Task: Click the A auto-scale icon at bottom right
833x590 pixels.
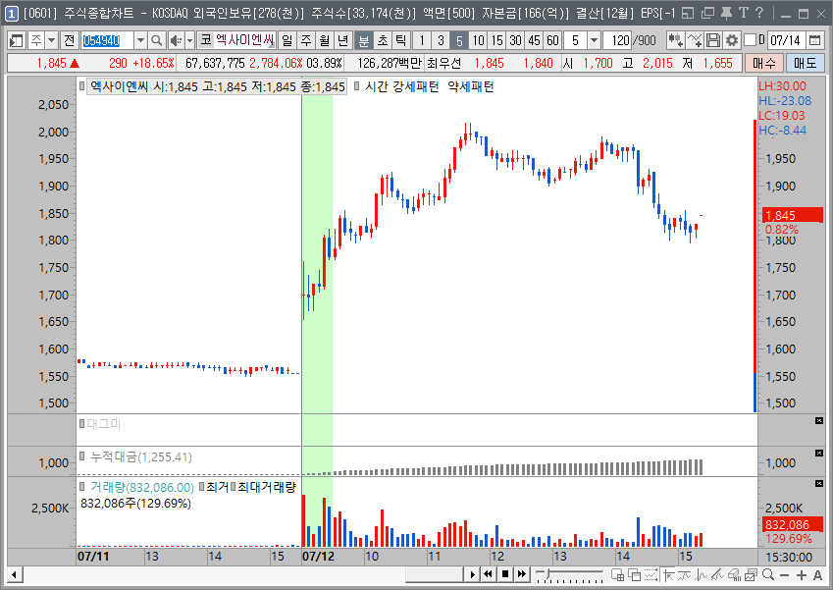Action: click(x=817, y=574)
